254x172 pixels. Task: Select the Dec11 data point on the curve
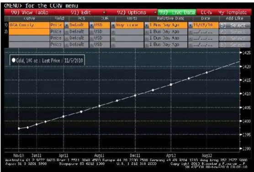pos(135,95)
